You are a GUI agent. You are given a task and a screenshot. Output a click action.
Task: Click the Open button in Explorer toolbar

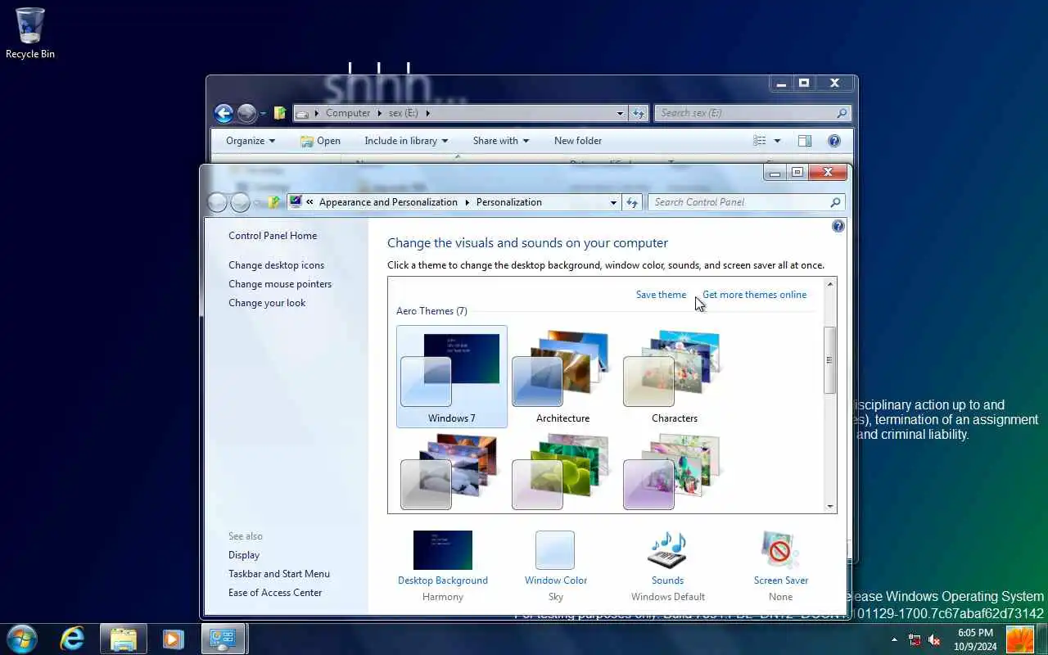320,141
